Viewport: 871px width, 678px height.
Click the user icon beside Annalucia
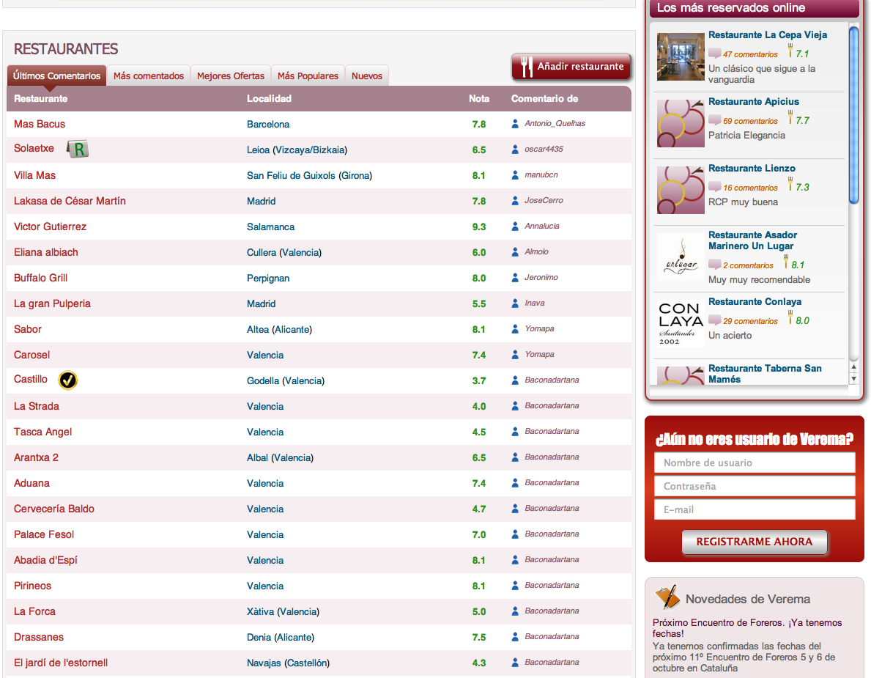point(515,226)
